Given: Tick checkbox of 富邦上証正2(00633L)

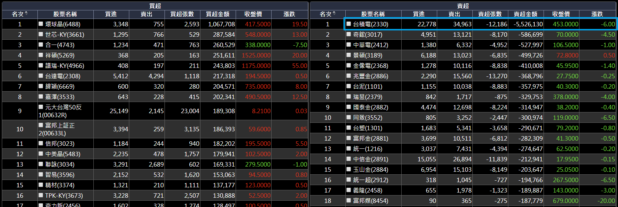Looking at the screenshot, I should [41, 125].
